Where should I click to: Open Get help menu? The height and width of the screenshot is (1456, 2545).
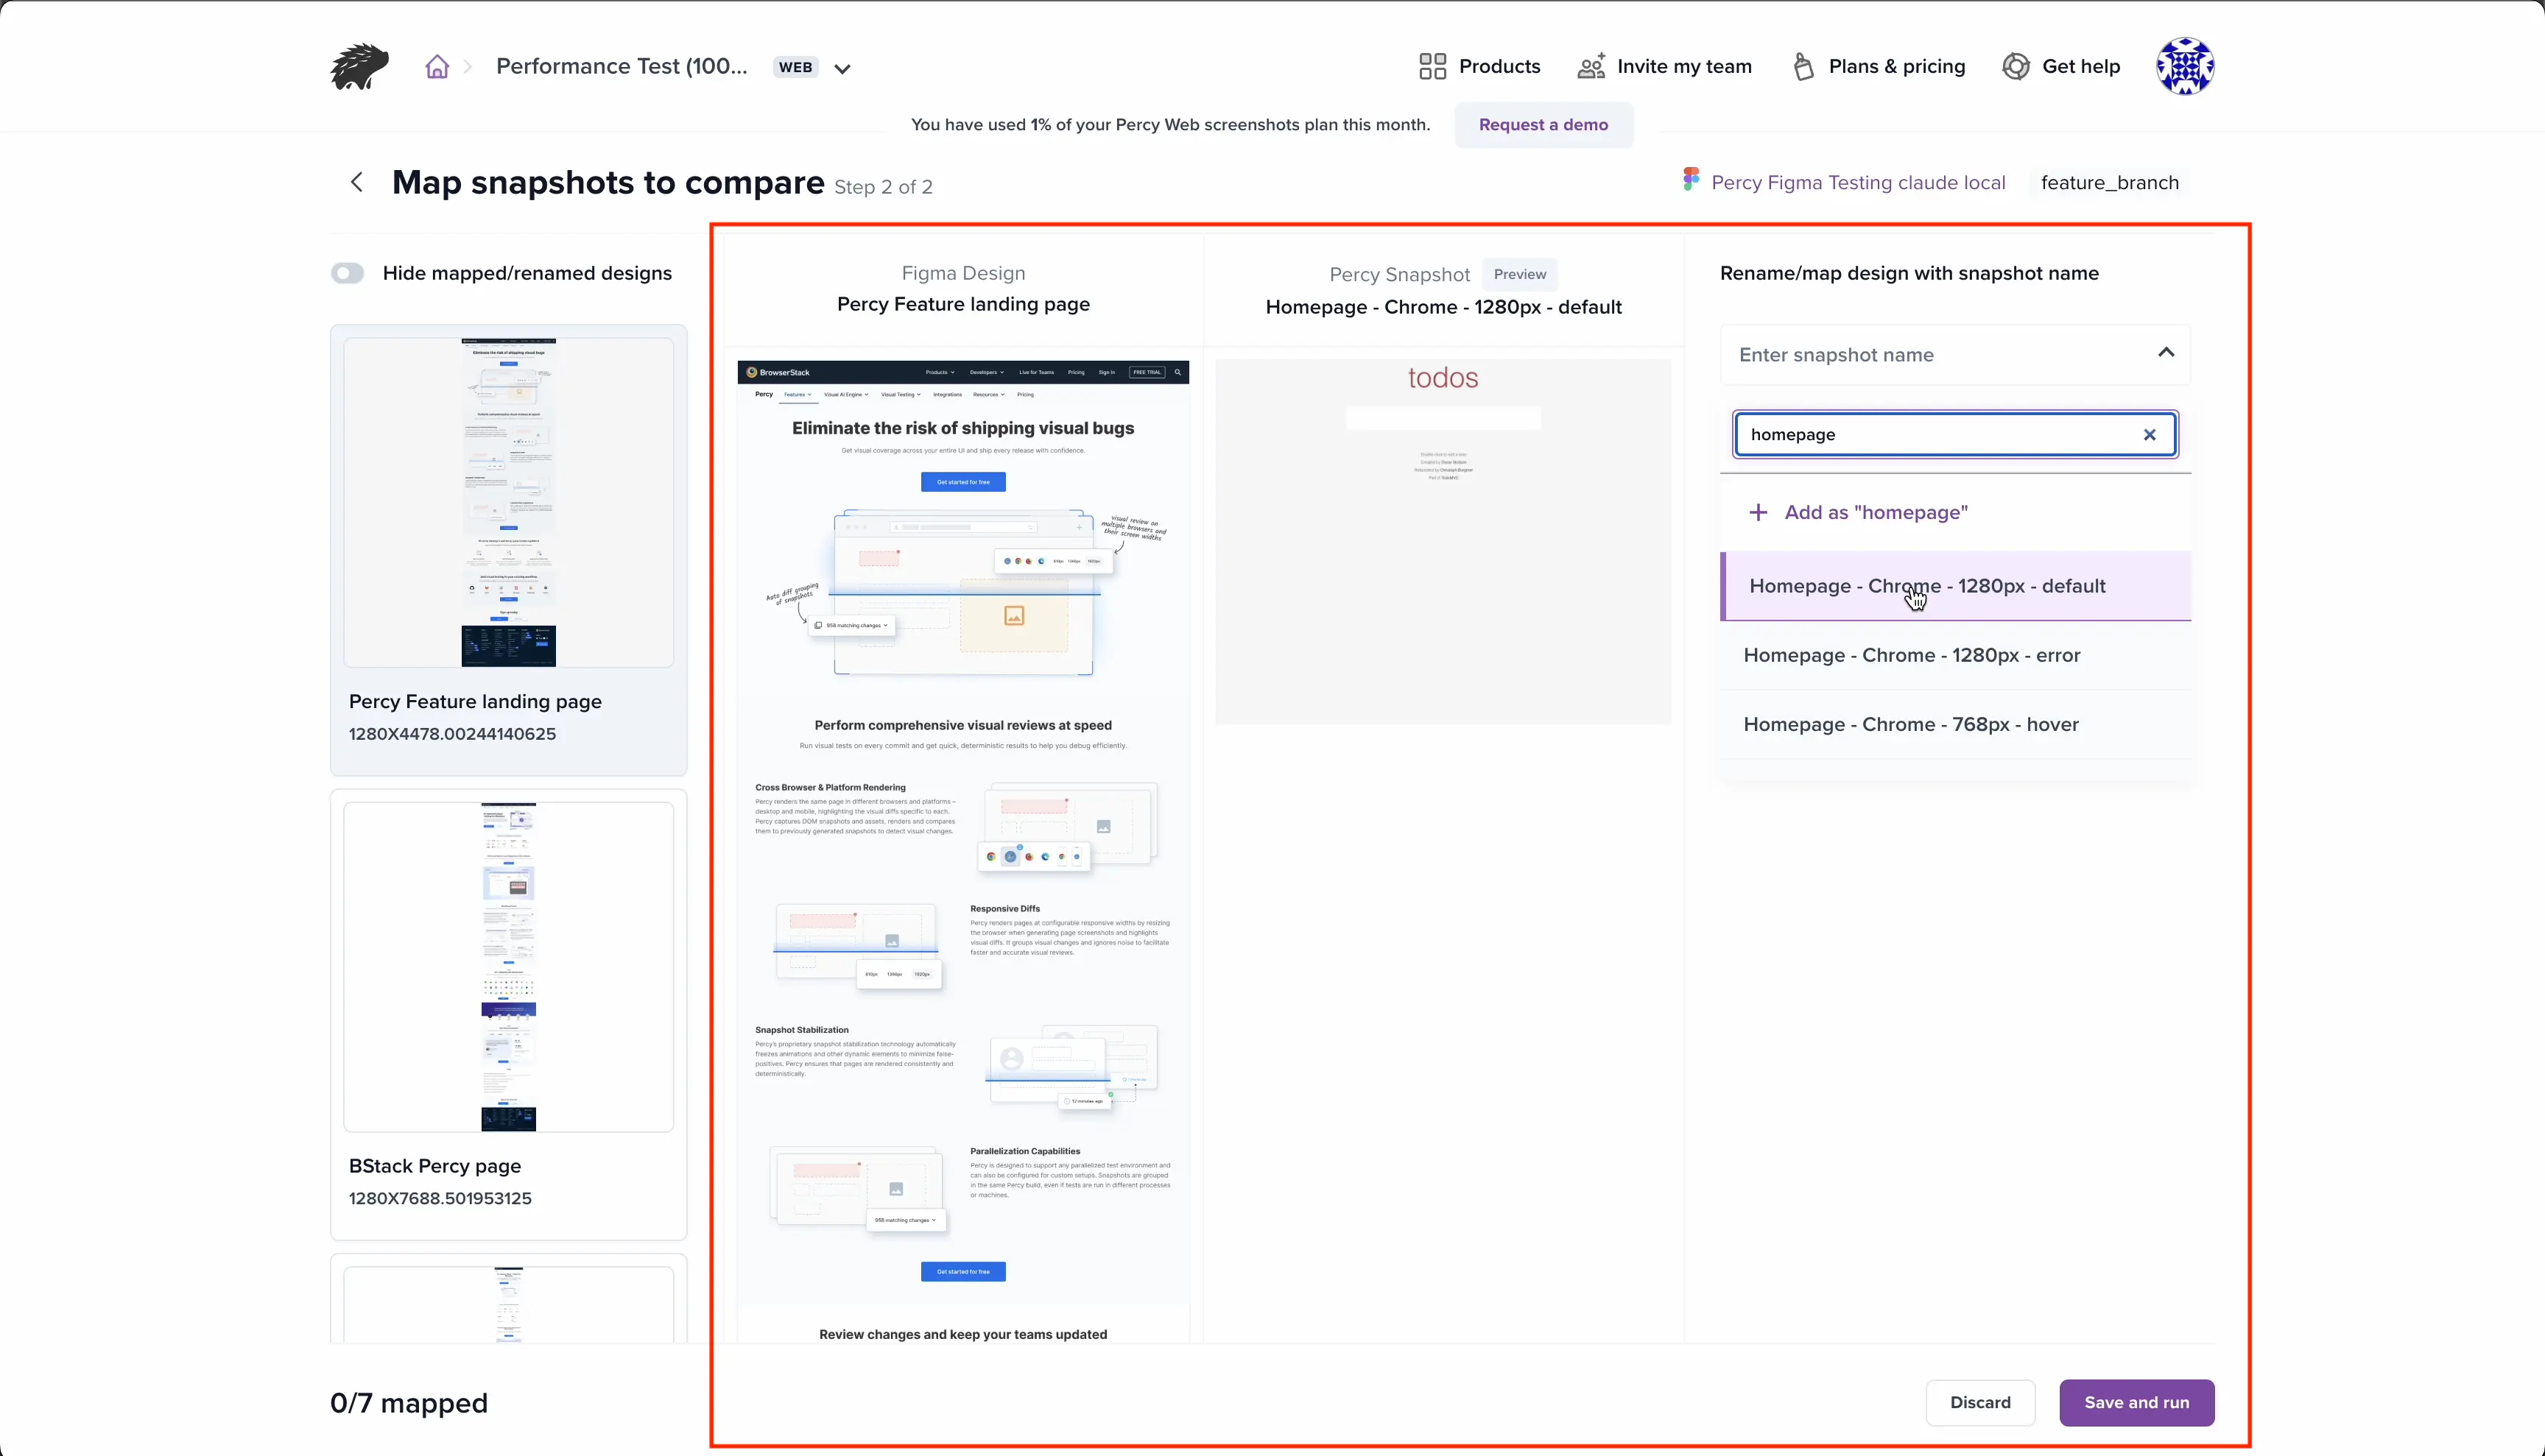(2060, 66)
